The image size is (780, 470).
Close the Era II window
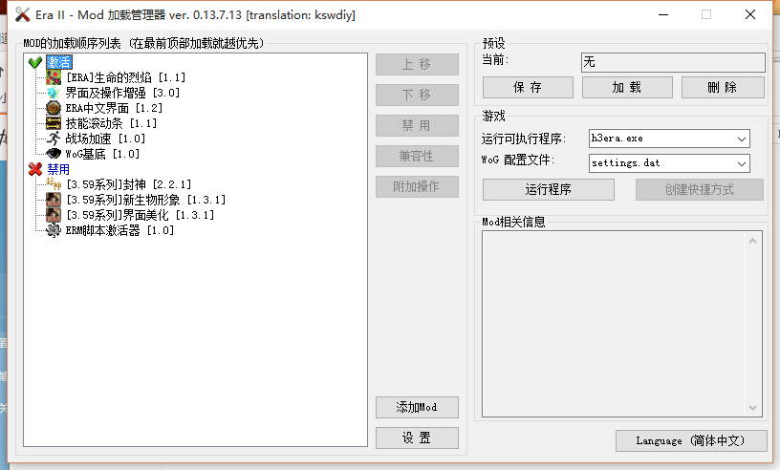(x=750, y=15)
